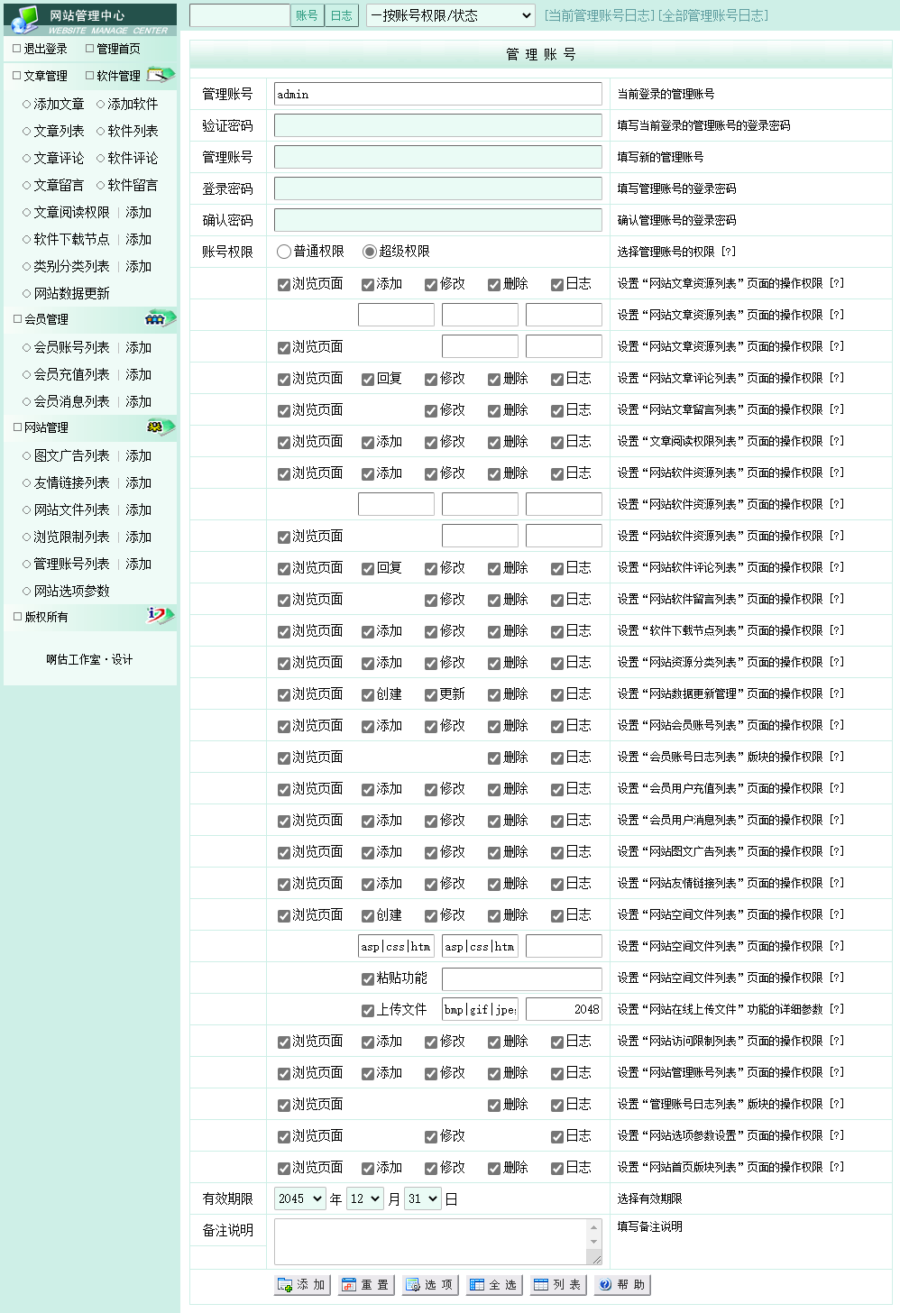Open the 按账号权限/状态 filter dropdown

tap(451, 15)
